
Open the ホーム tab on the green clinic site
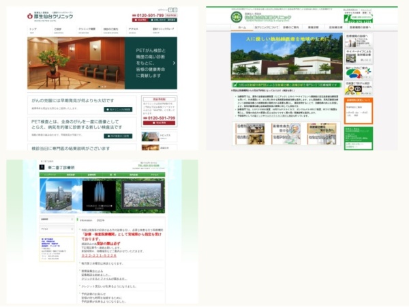coord(242,28)
